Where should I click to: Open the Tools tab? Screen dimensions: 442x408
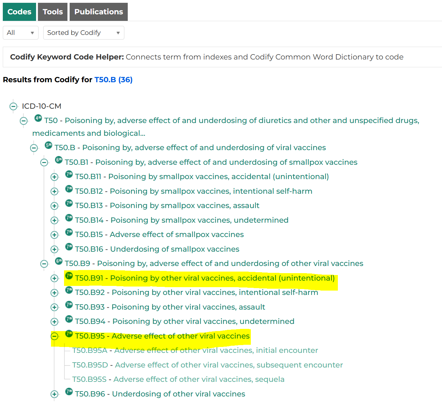53,12
